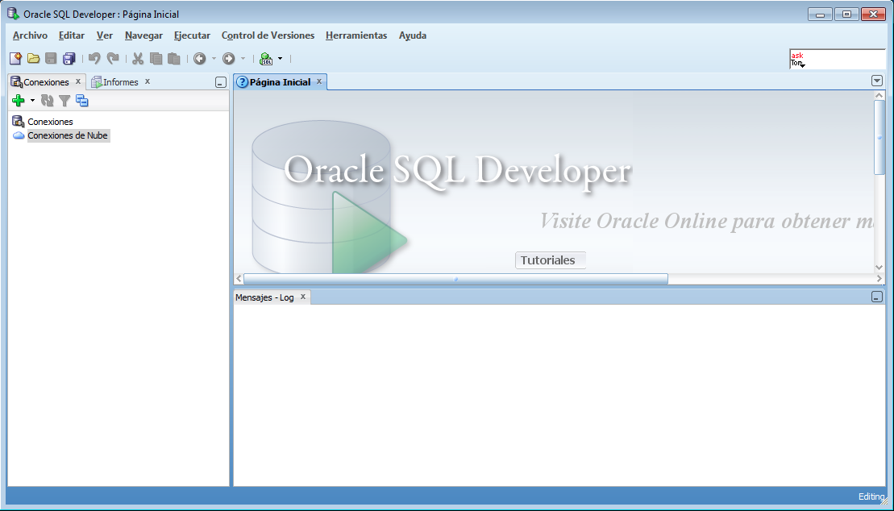
Task: Click the Save floppy disk icon
Action: point(52,58)
